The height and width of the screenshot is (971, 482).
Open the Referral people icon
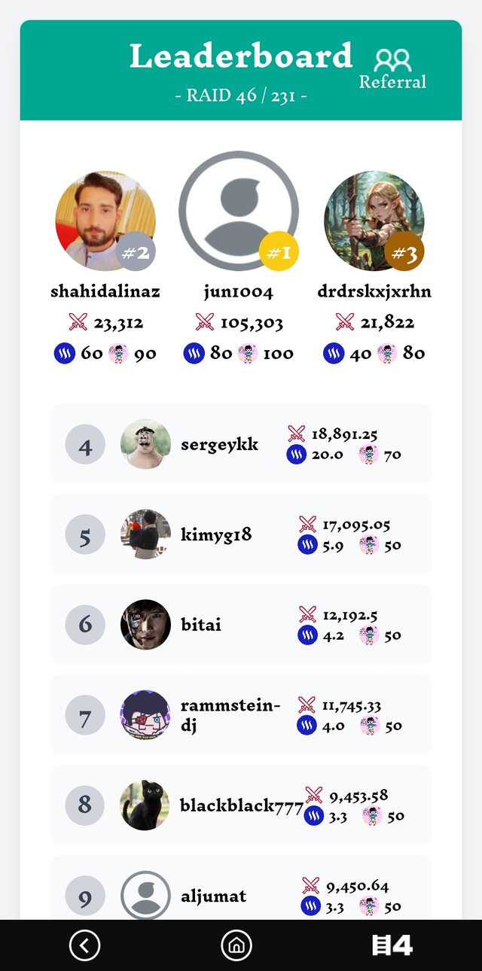click(392, 60)
